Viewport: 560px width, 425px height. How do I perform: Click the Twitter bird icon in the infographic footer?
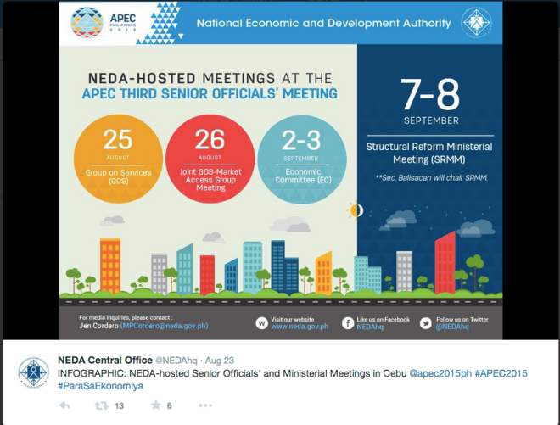425,323
